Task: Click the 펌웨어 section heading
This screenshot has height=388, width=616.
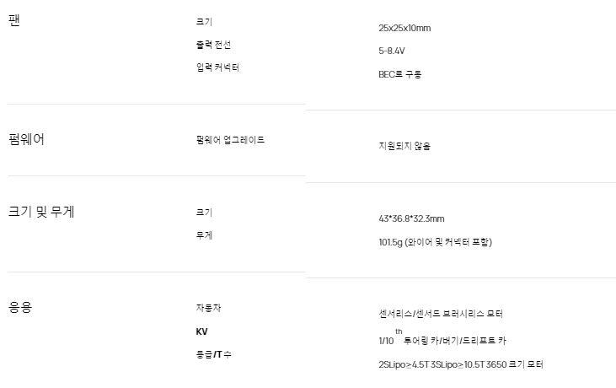Action: tap(26, 139)
